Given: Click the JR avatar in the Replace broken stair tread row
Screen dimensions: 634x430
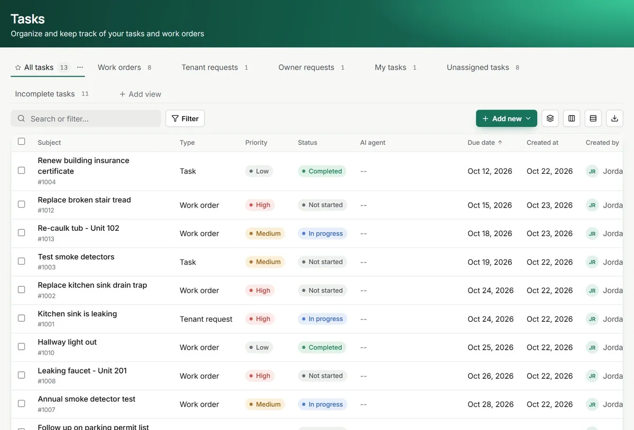Looking at the screenshot, I should 592,205.
